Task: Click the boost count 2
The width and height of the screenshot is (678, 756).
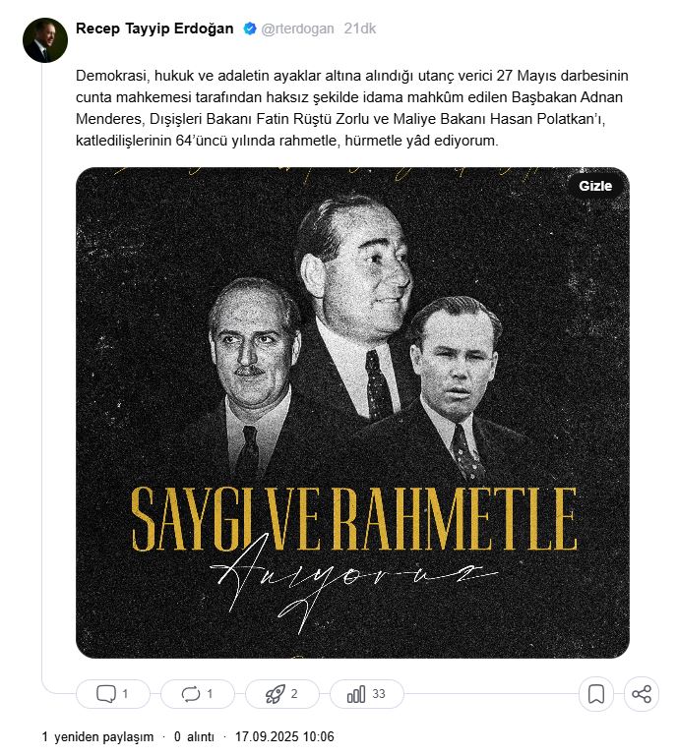Action: [294, 694]
